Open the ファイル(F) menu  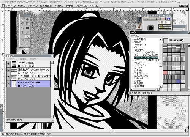click(x=11, y=6)
